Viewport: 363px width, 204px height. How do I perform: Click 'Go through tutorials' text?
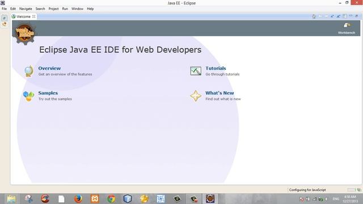(222, 74)
